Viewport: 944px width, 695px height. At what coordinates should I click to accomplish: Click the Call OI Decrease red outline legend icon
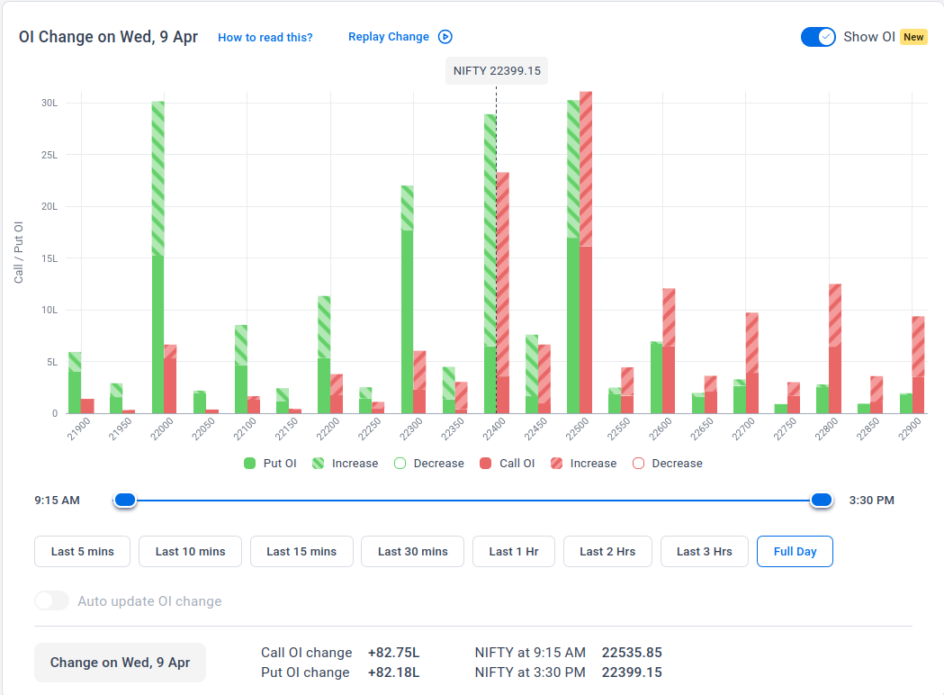pos(638,463)
